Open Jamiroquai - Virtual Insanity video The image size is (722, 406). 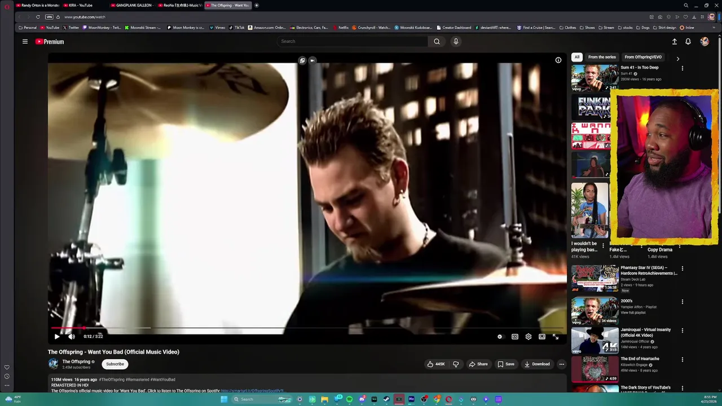click(x=595, y=340)
